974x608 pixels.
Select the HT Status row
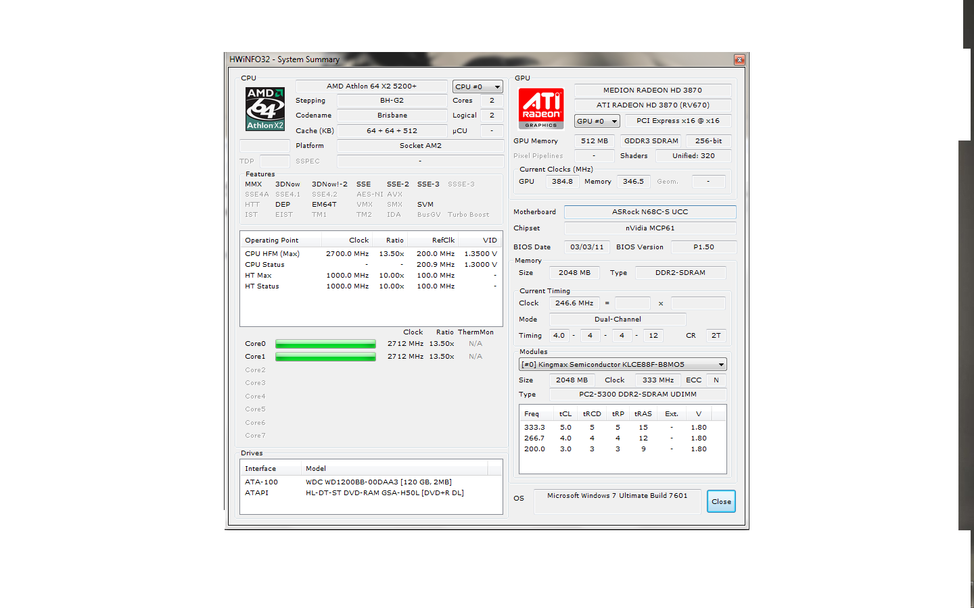371,286
